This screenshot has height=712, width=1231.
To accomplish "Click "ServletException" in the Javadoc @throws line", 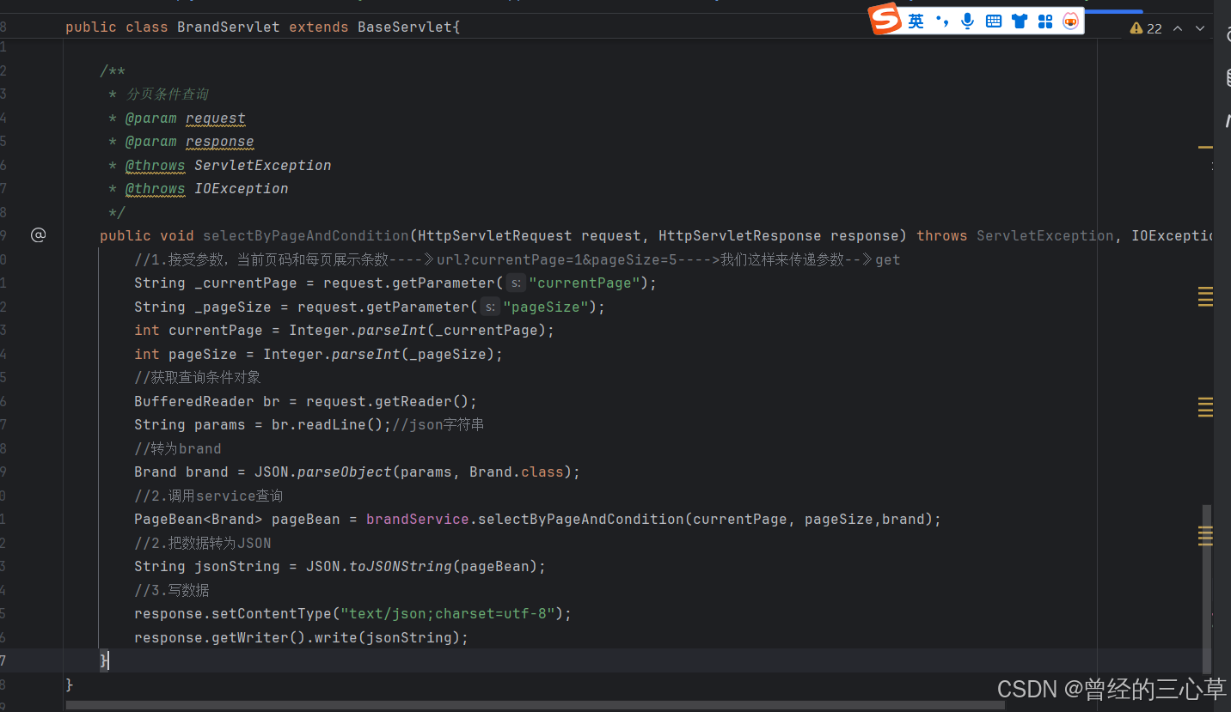I will (x=263, y=166).
